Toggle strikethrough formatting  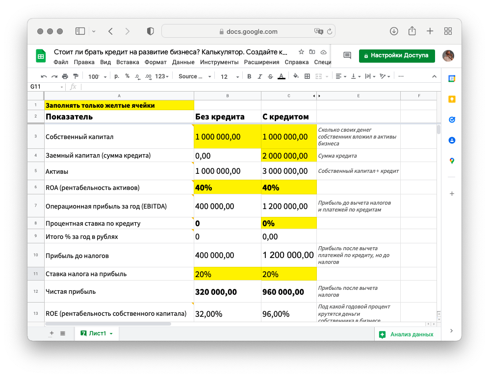tap(270, 76)
